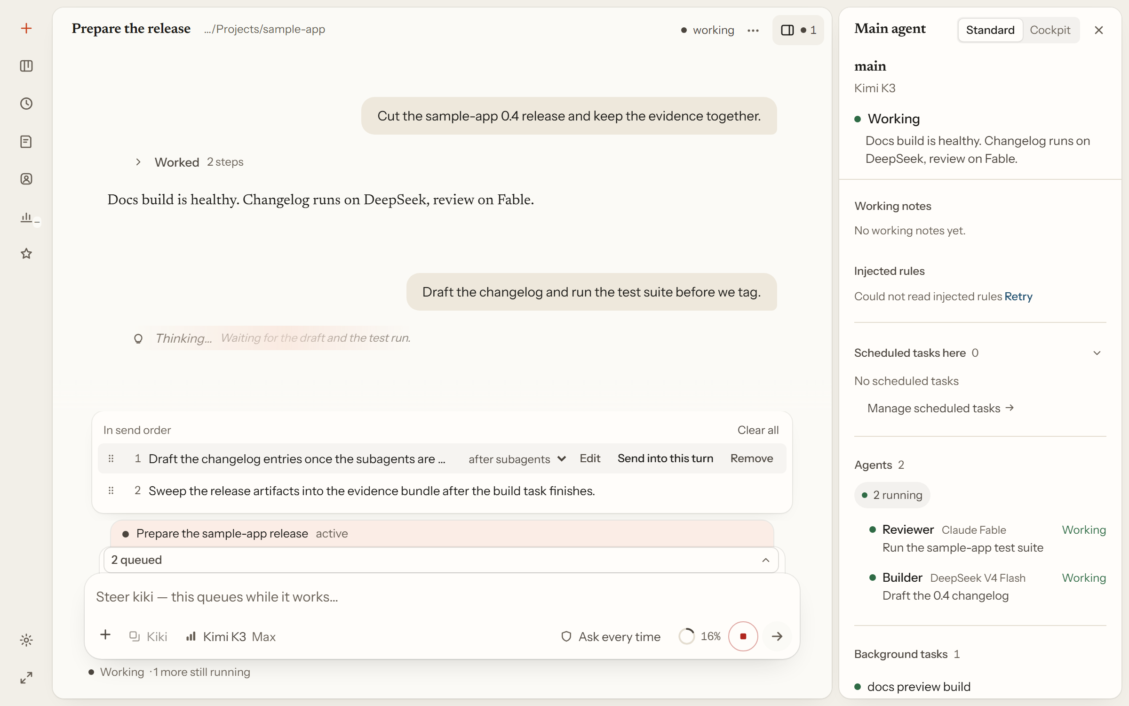1129x706 pixels.
Task: Open the after subagents dropdown
Action: point(517,459)
